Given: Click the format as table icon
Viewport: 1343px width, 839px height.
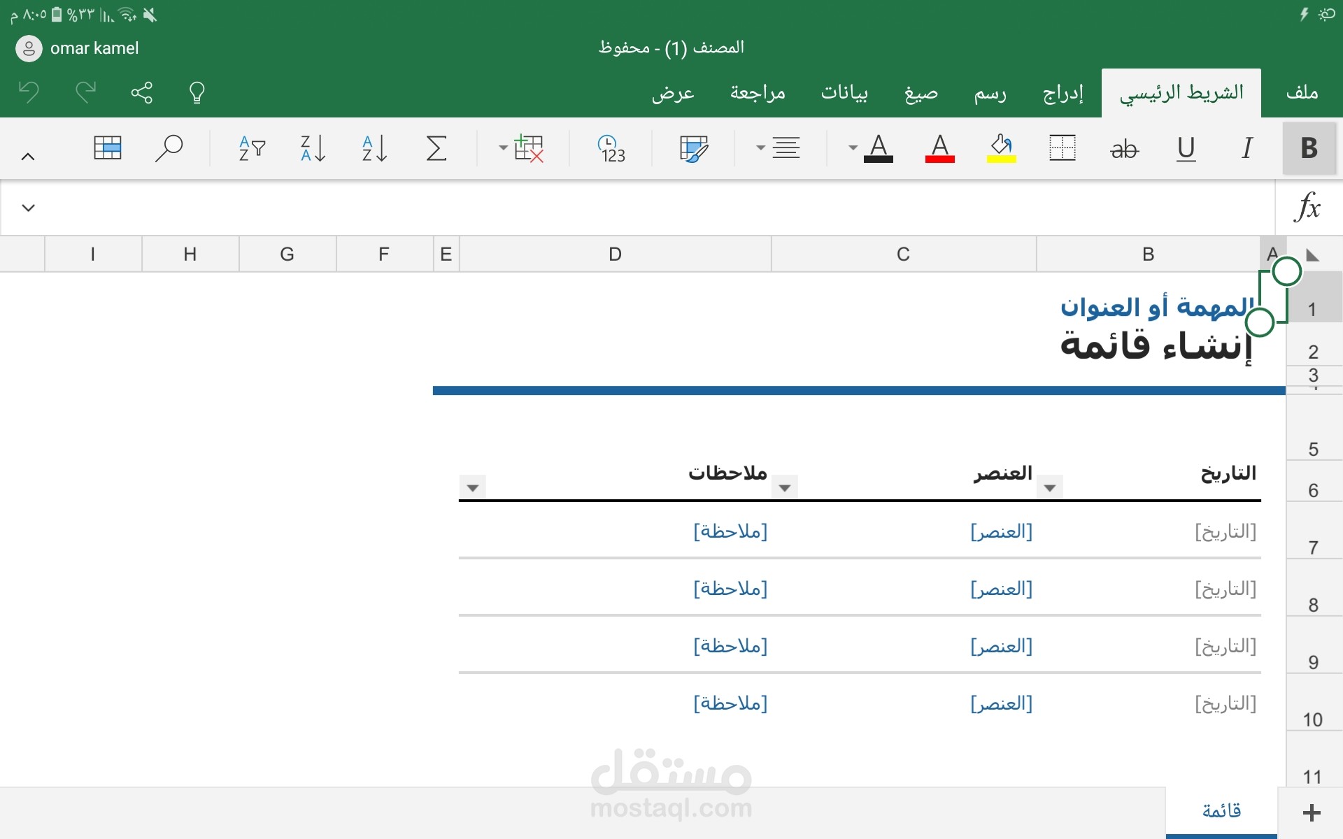Looking at the screenshot, I should coord(108,148).
